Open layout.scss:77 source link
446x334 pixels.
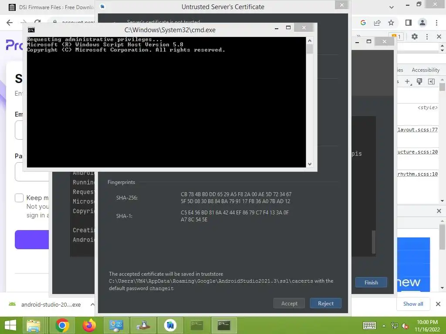tap(417, 130)
